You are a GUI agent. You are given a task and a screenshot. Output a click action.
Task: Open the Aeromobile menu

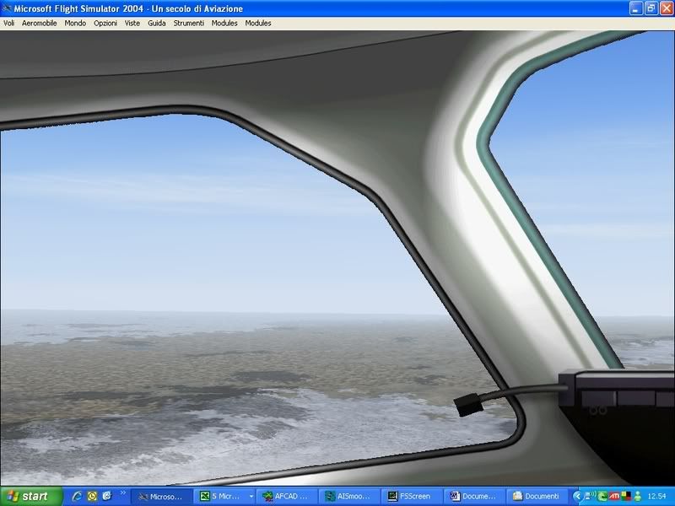click(x=39, y=24)
